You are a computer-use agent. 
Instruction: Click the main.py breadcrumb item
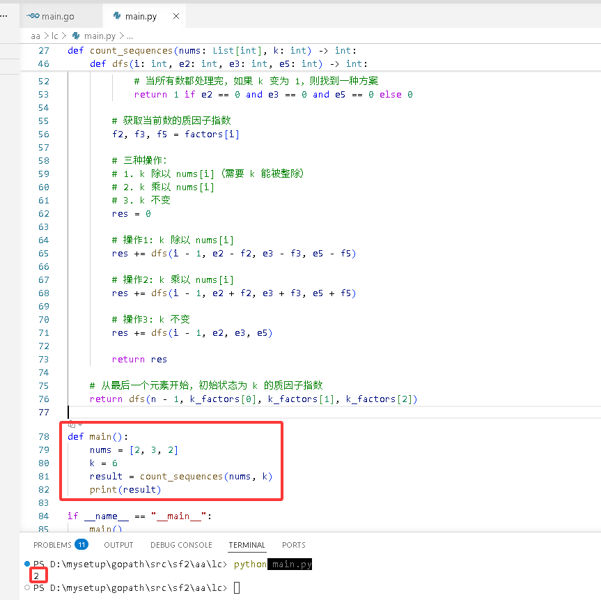coord(100,36)
